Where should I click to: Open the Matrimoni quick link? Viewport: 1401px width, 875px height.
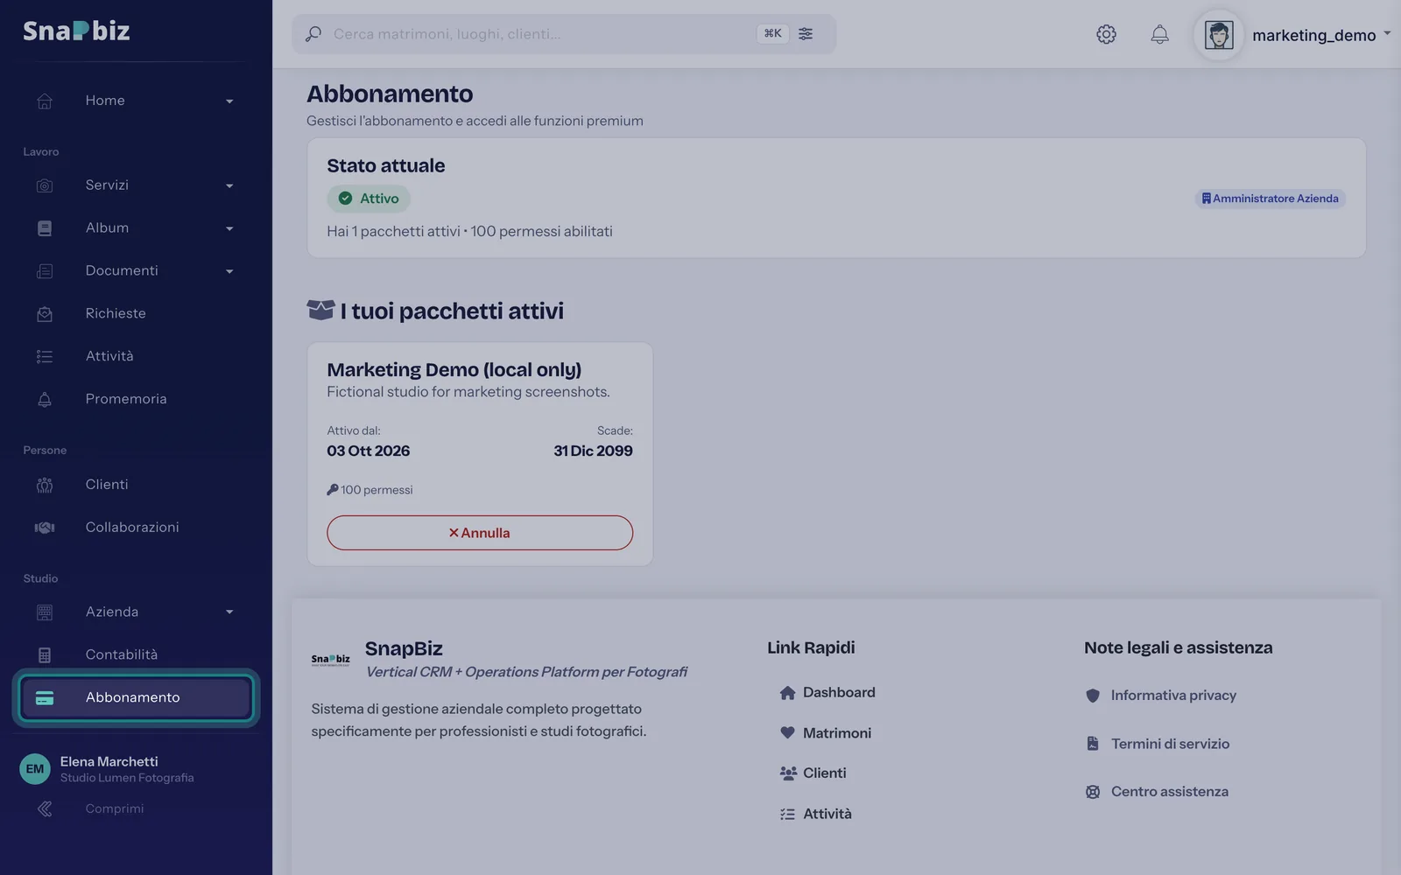click(x=825, y=733)
